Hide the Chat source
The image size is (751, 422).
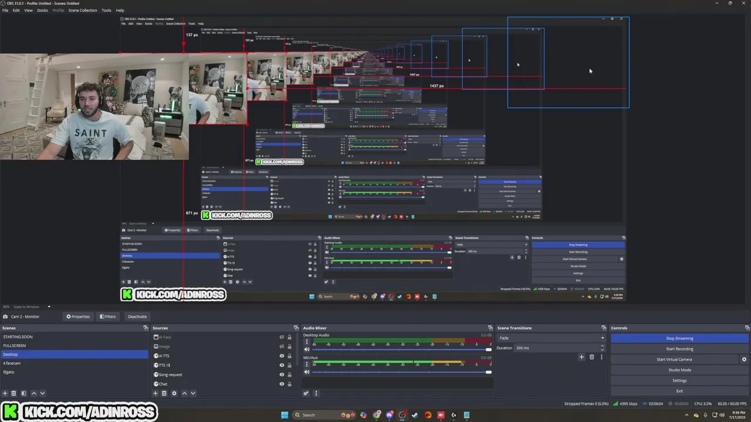(282, 384)
